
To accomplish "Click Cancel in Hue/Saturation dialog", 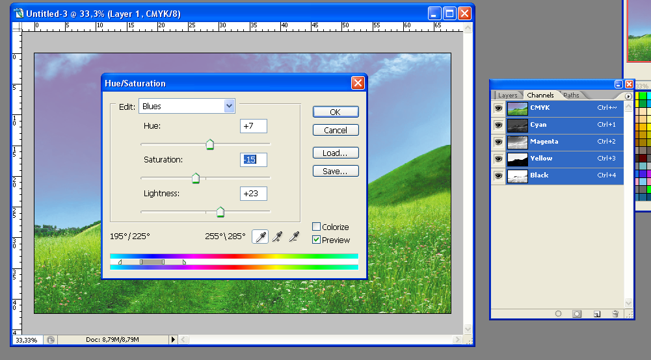I will click(x=336, y=130).
